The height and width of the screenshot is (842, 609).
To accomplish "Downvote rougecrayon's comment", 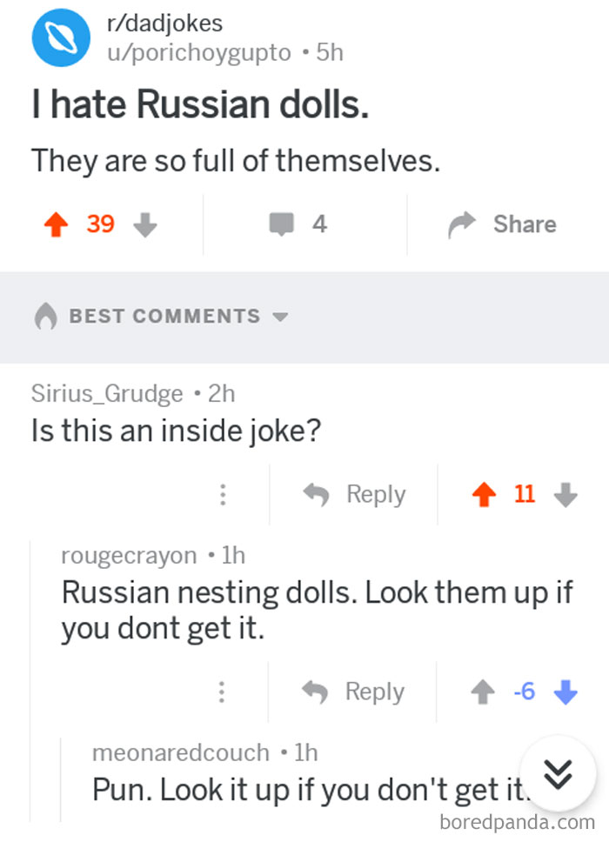I will 565,692.
